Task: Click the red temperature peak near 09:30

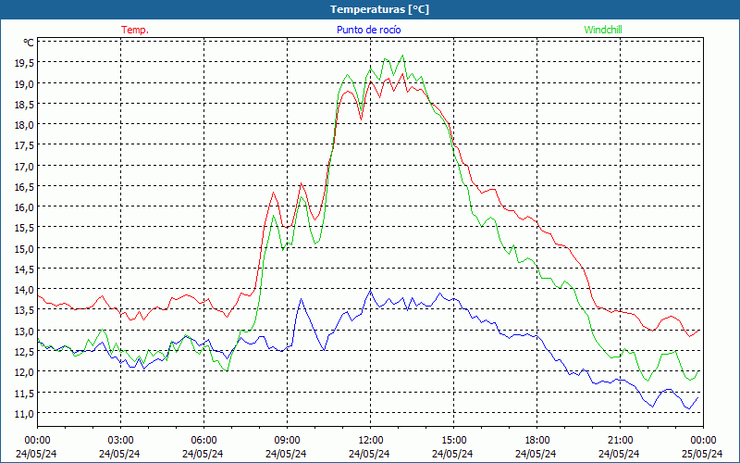Action: (x=302, y=183)
